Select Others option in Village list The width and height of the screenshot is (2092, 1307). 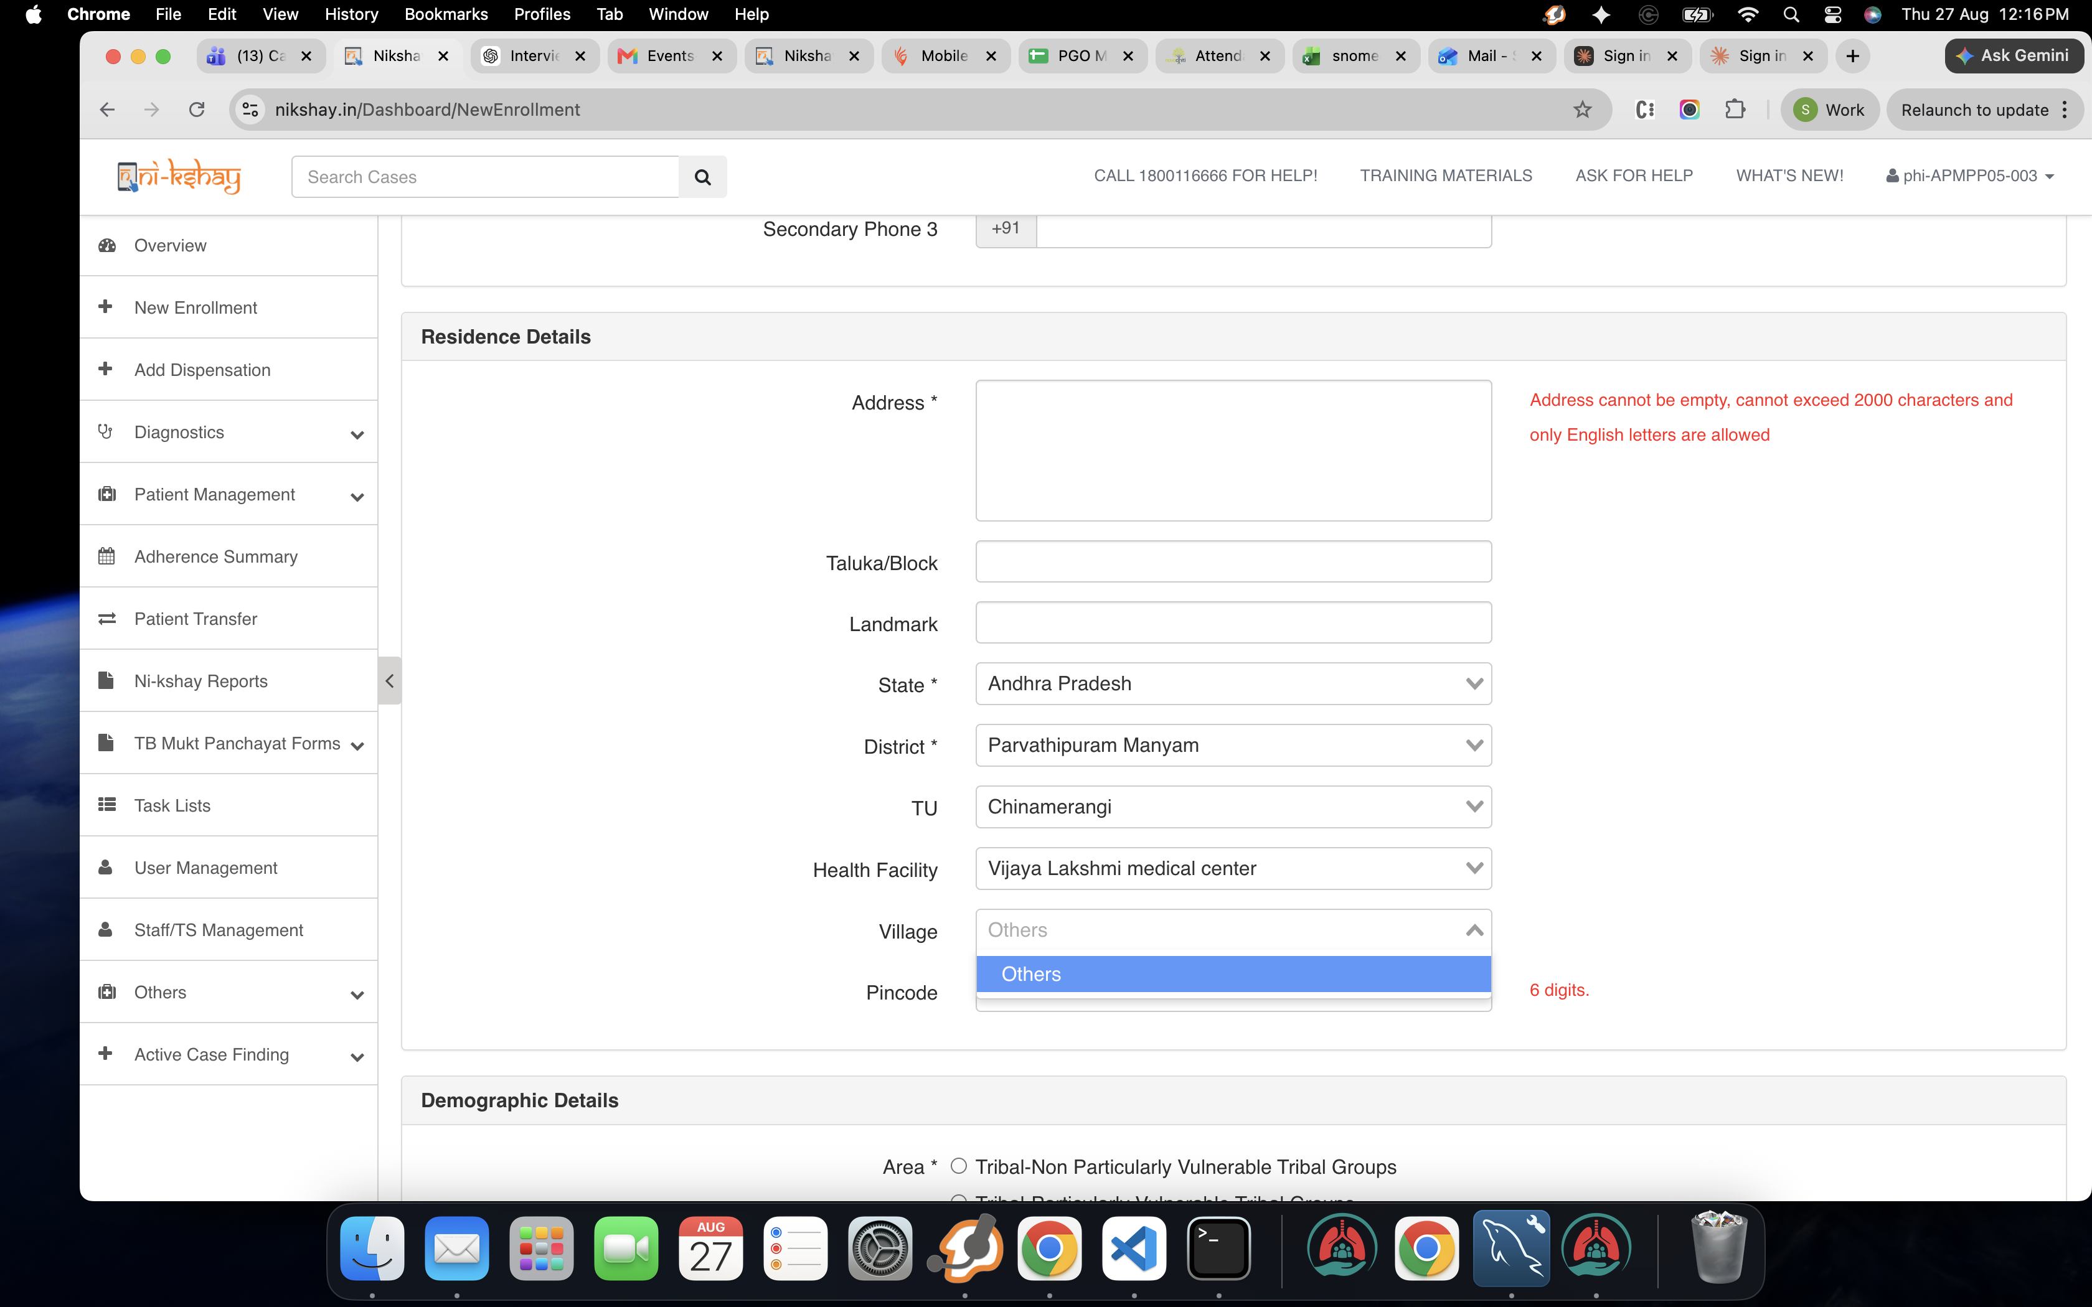point(1233,974)
